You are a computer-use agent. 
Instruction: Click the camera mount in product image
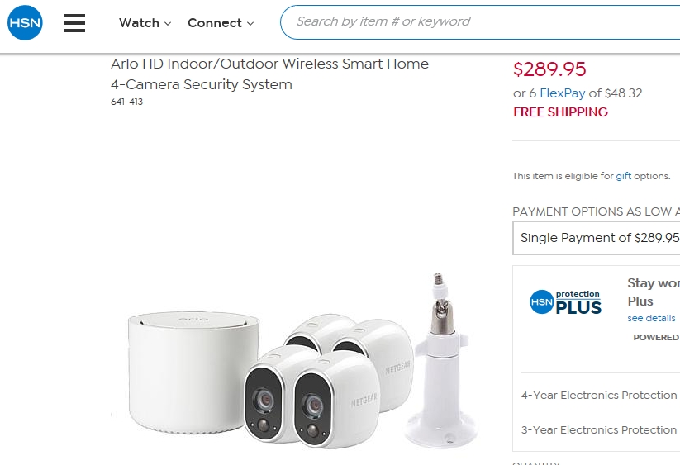440,361
